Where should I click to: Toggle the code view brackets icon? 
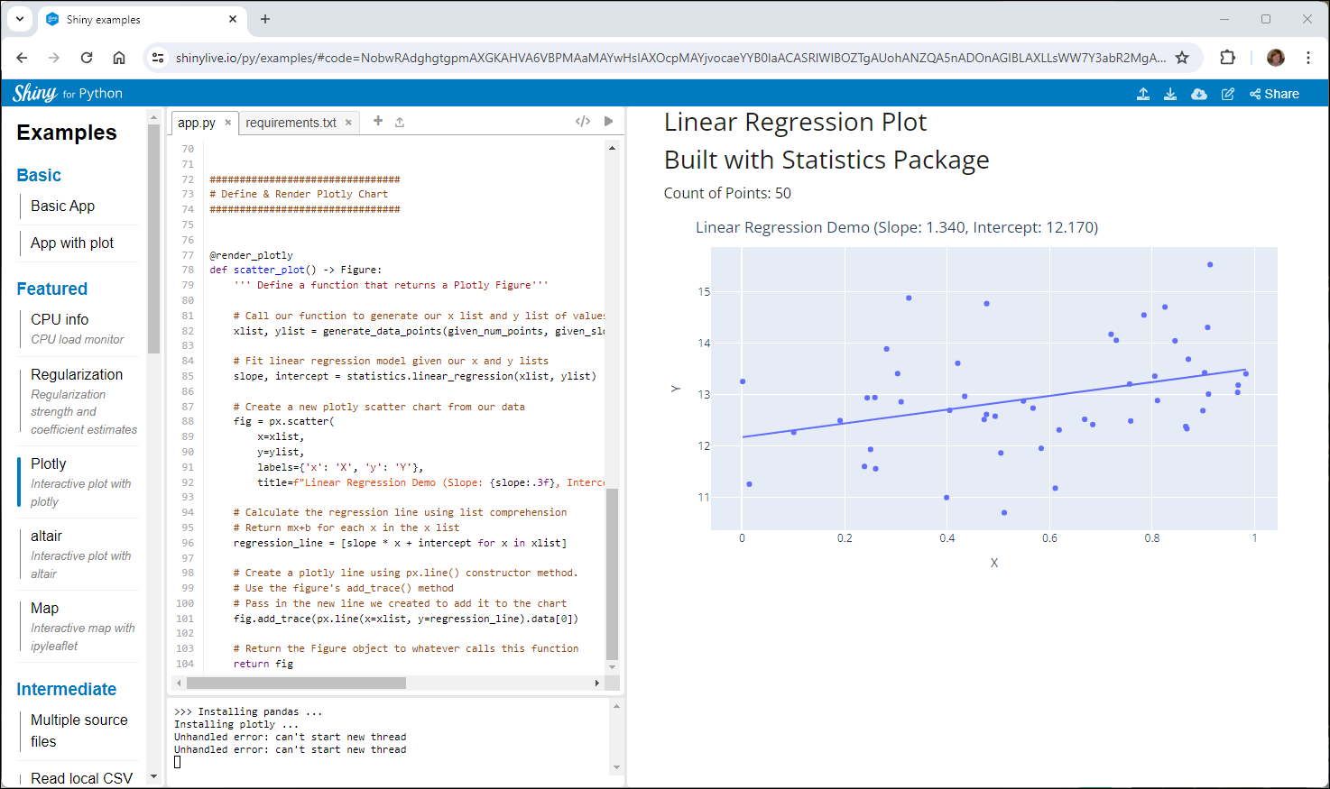(583, 121)
